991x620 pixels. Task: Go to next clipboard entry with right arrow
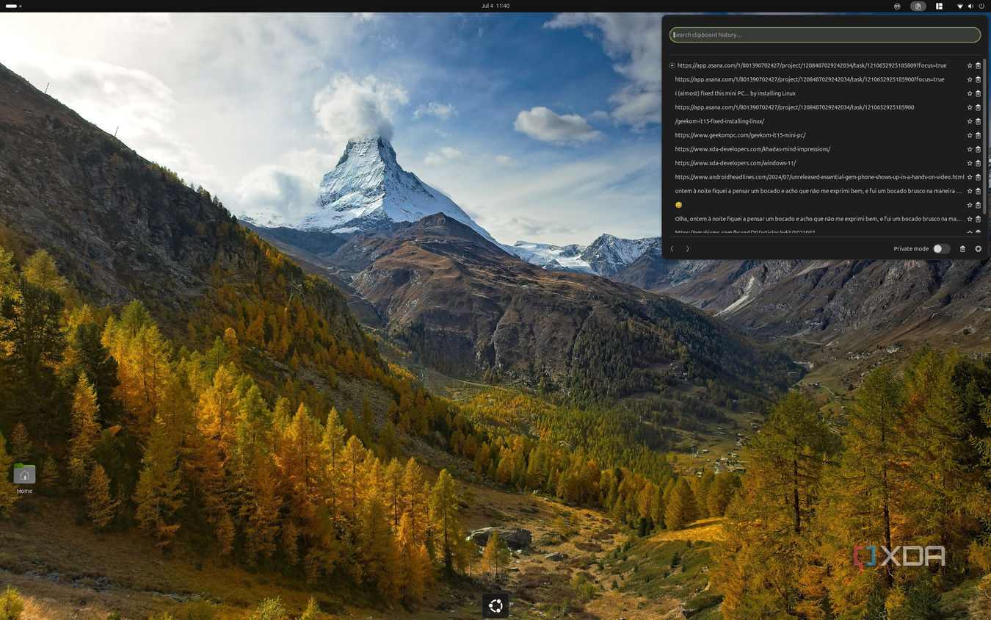(x=687, y=249)
